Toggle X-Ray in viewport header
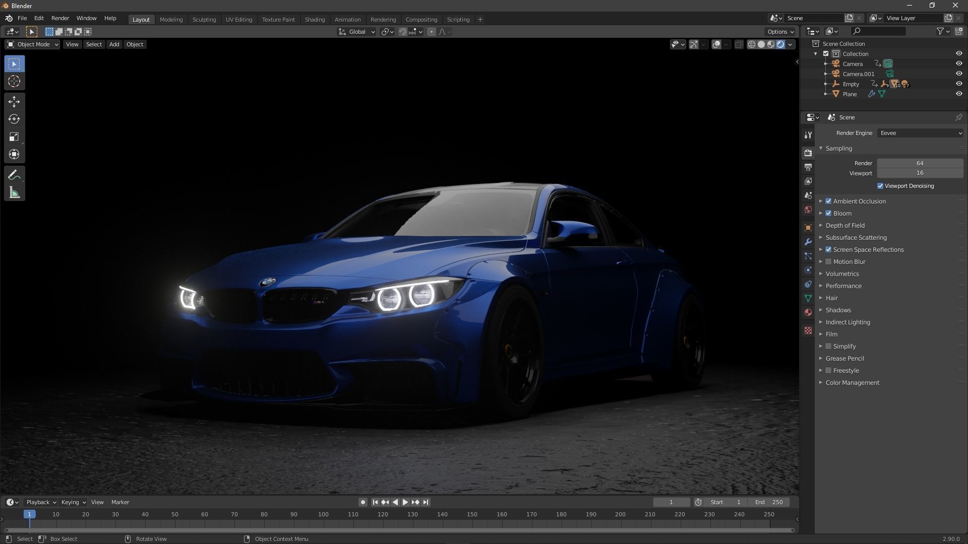 coord(739,44)
